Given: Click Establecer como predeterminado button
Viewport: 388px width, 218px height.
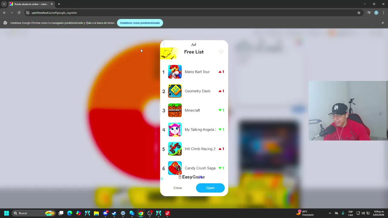Looking at the screenshot, I should pyautogui.click(x=140, y=23).
